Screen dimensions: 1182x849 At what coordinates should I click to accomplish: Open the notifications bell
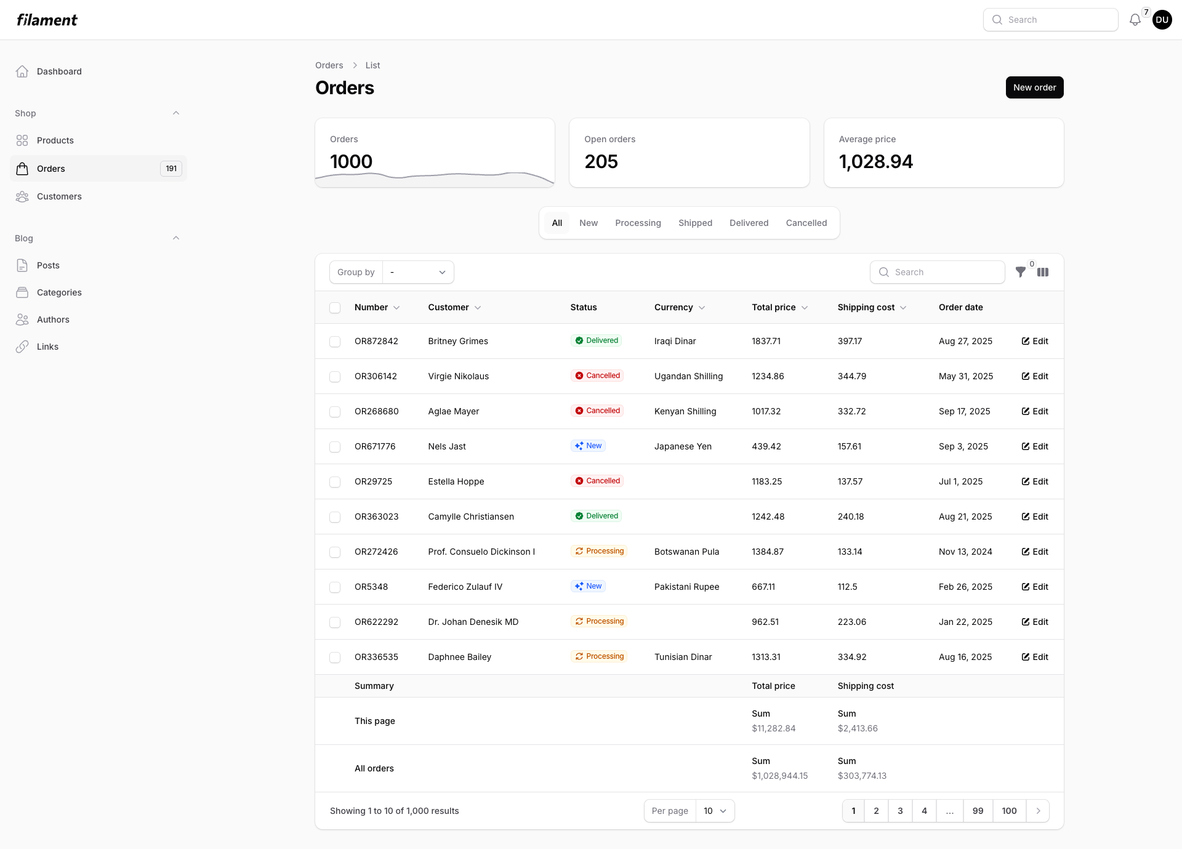(1135, 19)
